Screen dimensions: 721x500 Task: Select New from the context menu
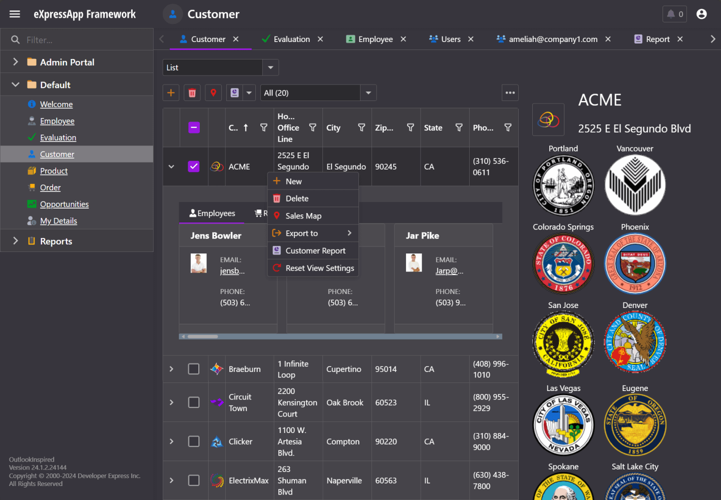coord(293,181)
